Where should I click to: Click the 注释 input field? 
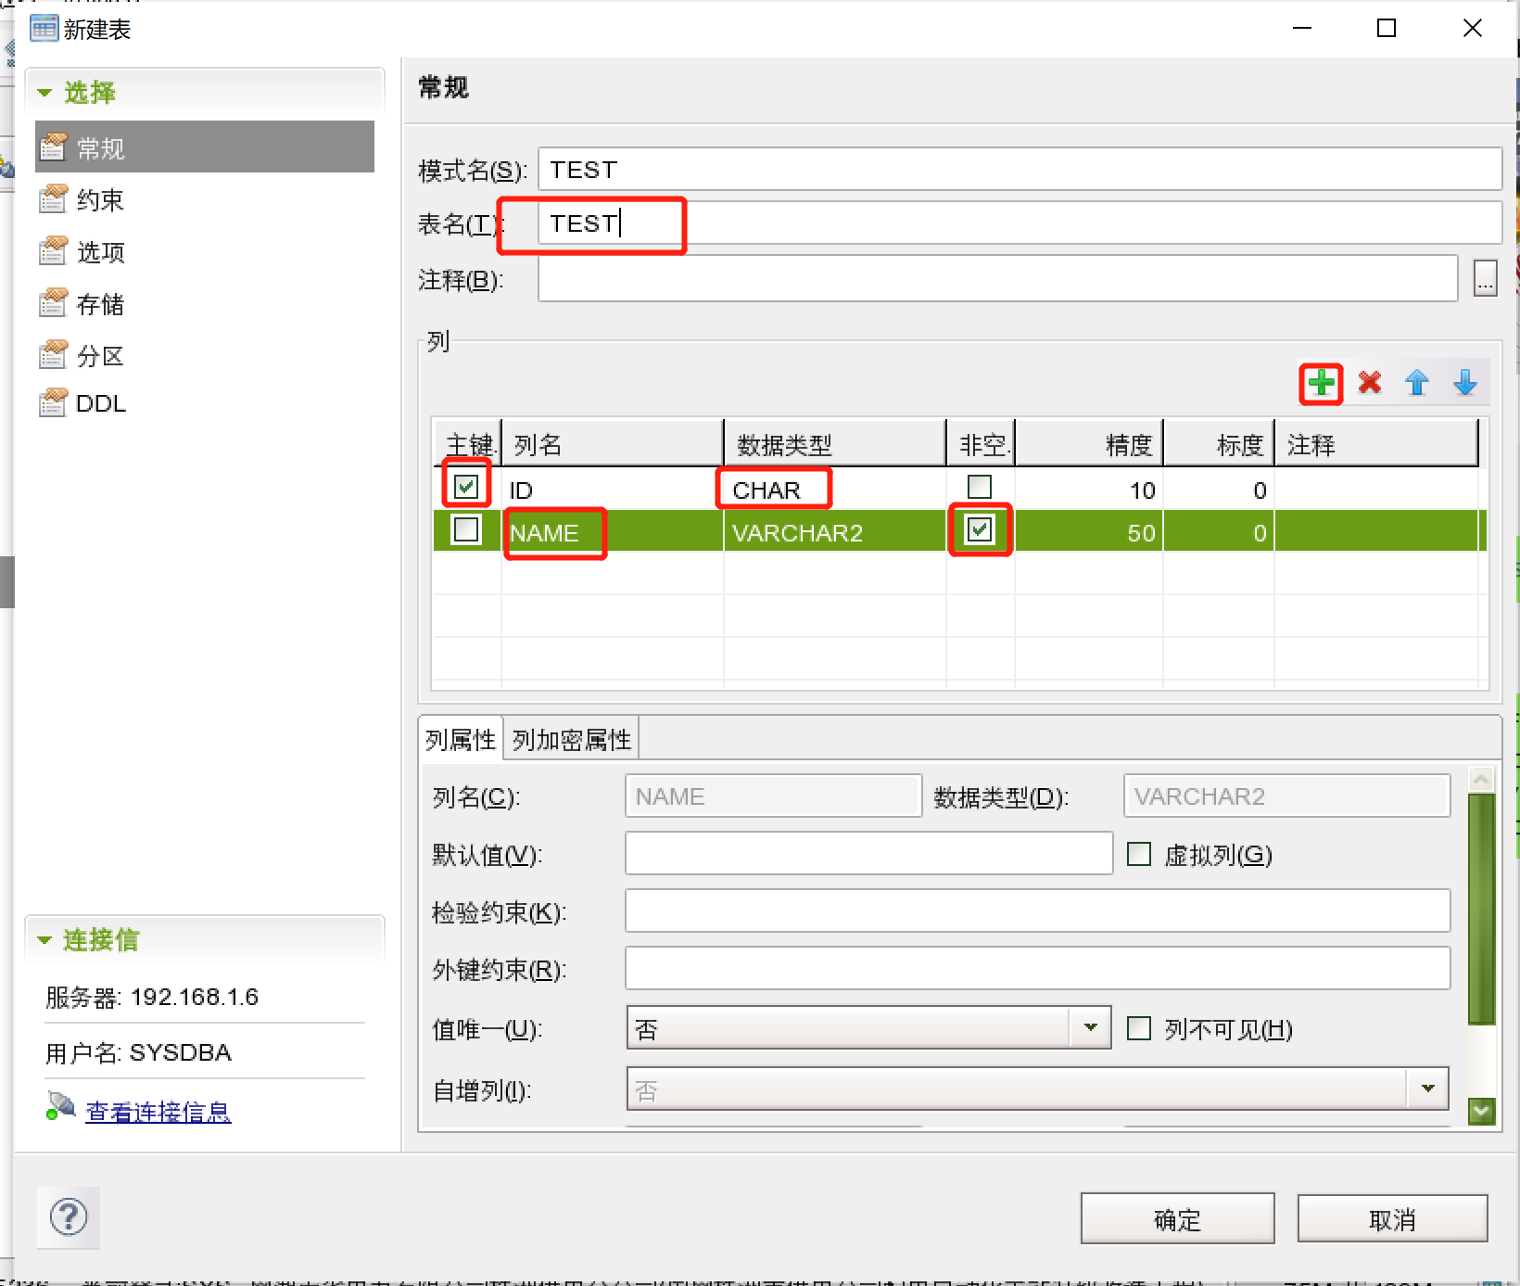click(x=998, y=278)
